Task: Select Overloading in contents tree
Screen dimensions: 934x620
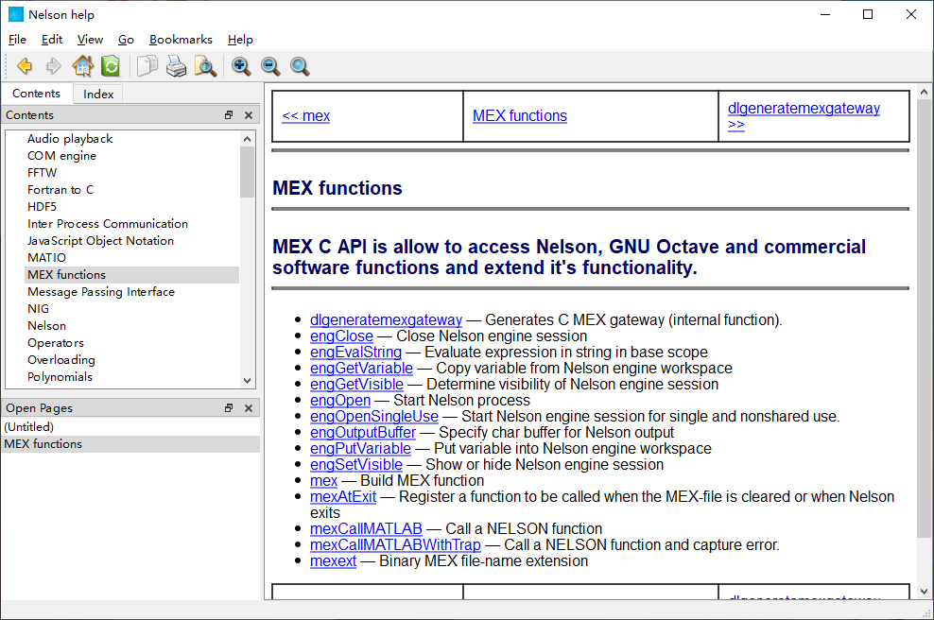Action: (61, 360)
